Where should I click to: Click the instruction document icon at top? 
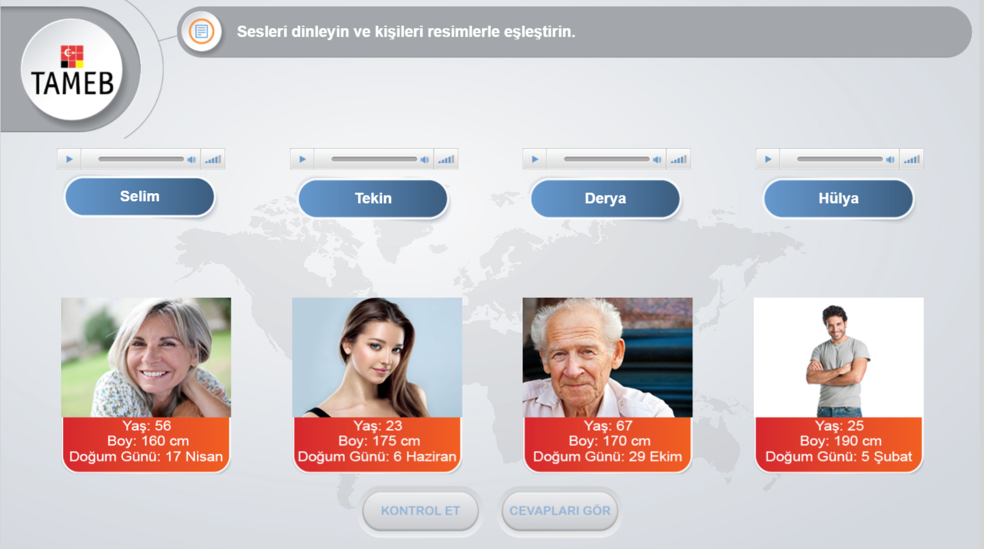coord(201,31)
